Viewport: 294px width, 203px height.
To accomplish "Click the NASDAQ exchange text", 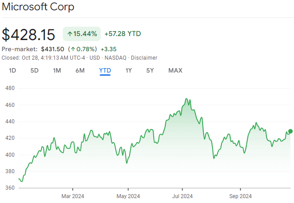I will [x=115, y=58].
